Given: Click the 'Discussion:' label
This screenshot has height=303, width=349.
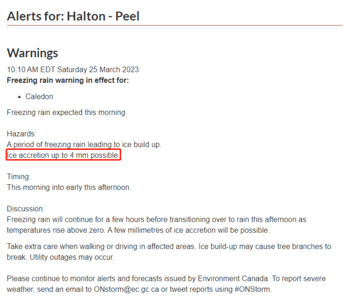Looking at the screenshot, I should click(x=25, y=209).
